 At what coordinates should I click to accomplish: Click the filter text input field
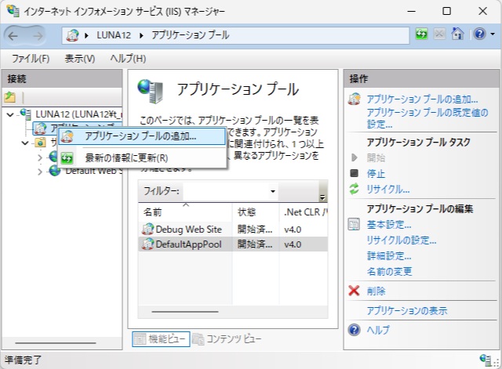pyautogui.click(x=226, y=191)
